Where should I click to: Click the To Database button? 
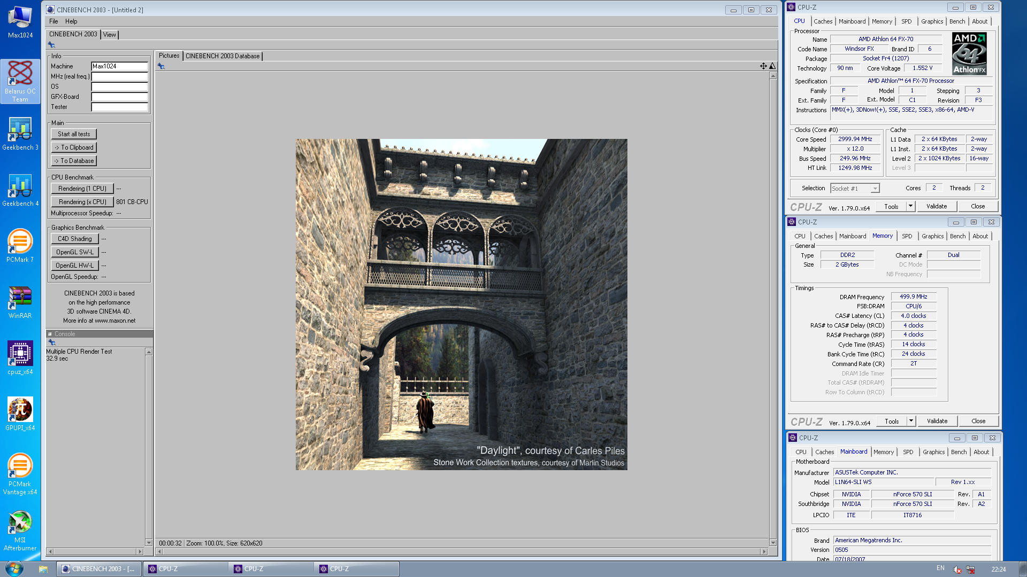point(74,161)
